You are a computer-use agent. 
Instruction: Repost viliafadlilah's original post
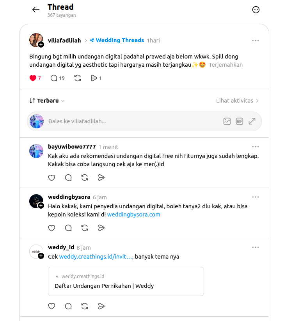[78, 78]
